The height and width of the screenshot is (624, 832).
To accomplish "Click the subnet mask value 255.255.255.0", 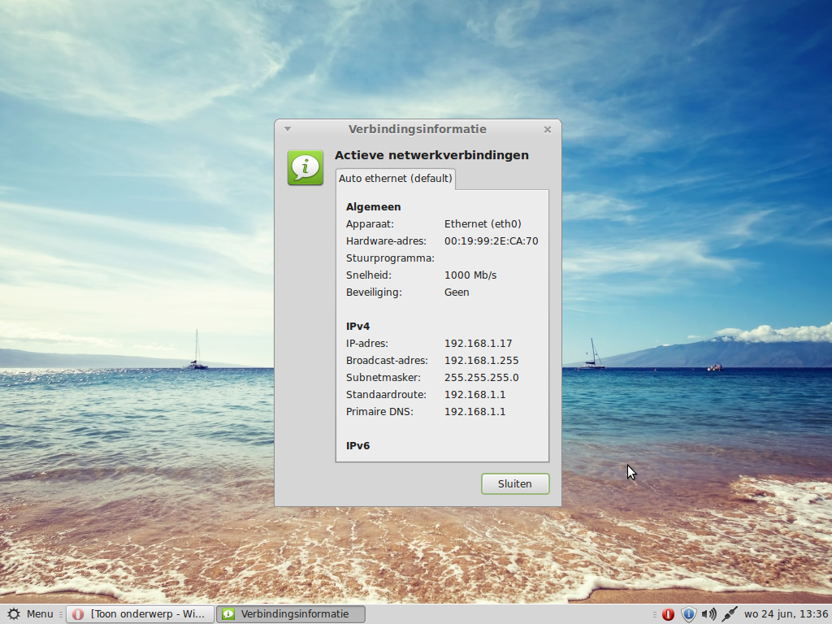I will [x=481, y=378].
